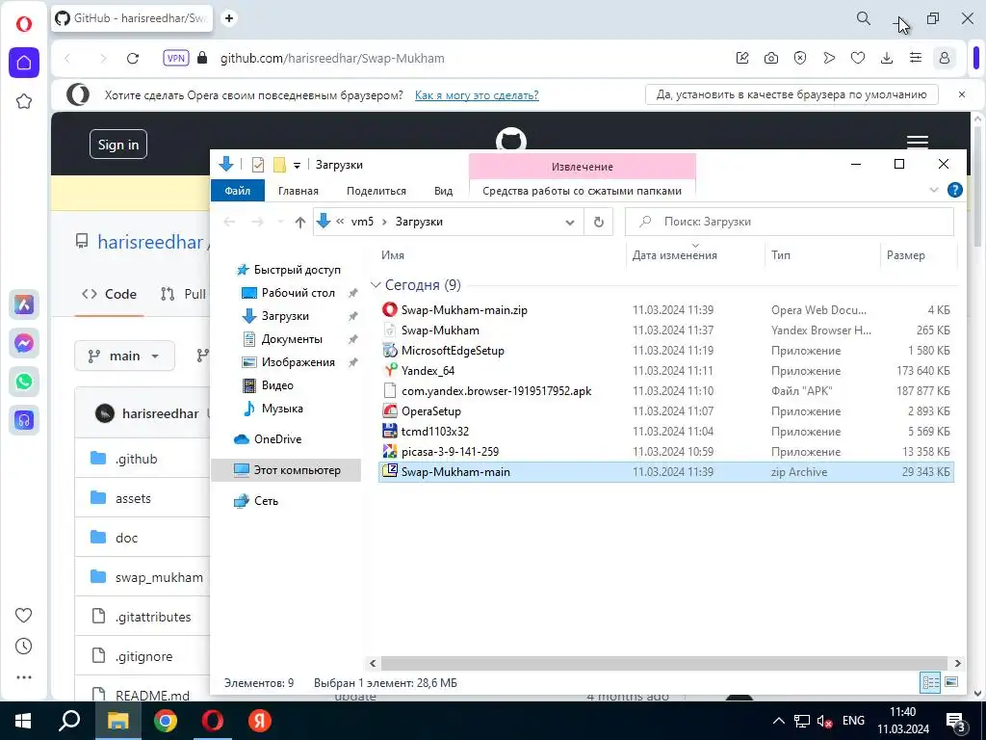The image size is (986, 740).
Task: Click the Поиск: Загрузки search field
Action: point(790,223)
